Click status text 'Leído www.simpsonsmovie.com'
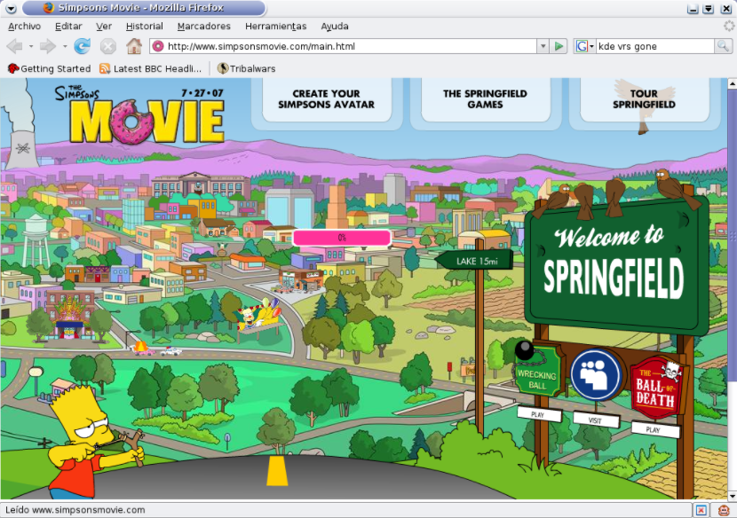Image resolution: width=737 pixels, height=518 pixels. pos(75,510)
